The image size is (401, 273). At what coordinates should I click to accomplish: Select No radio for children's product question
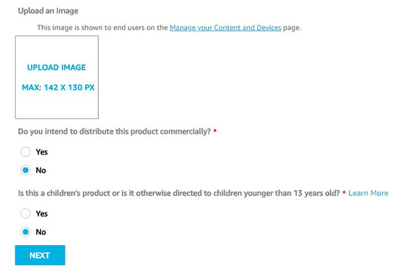click(x=26, y=232)
